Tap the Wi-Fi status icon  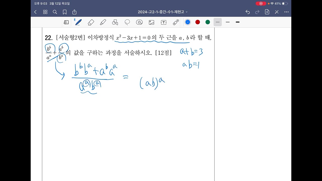[272, 4]
